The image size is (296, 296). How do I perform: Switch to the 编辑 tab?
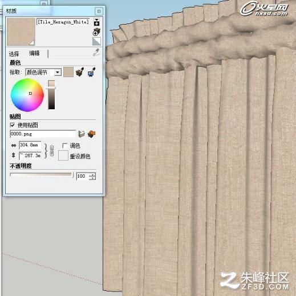[34, 53]
